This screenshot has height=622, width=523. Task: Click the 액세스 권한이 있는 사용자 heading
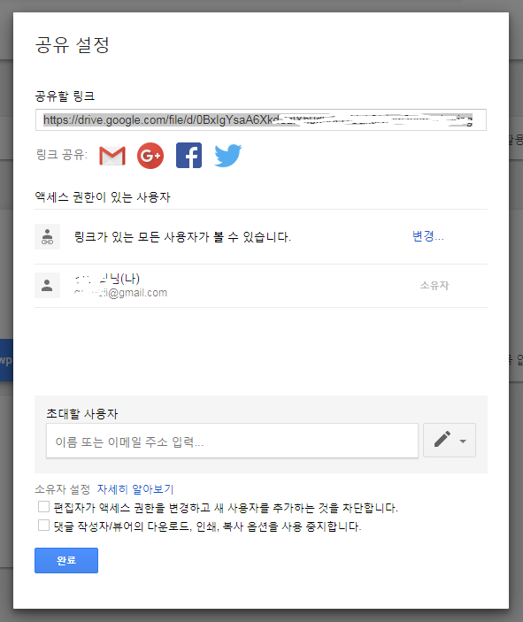[103, 196]
